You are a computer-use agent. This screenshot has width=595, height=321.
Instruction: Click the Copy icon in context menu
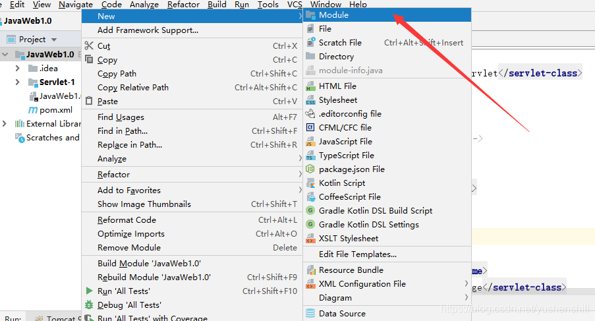point(89,59)
